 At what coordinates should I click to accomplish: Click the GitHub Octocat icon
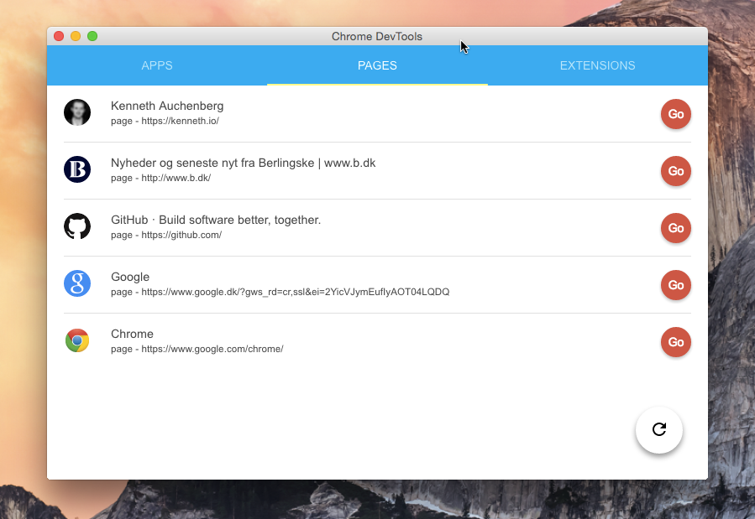tap(77, 226)
